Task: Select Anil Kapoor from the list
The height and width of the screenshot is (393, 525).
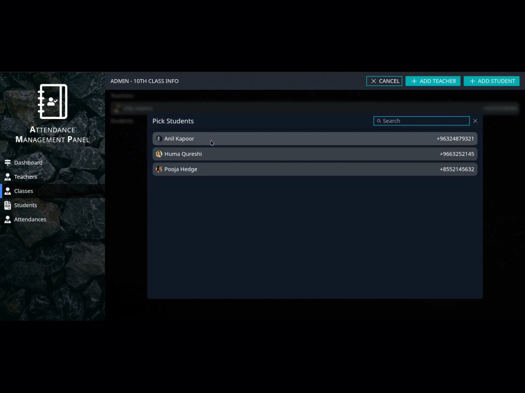Action: click(x=314, y=139)
